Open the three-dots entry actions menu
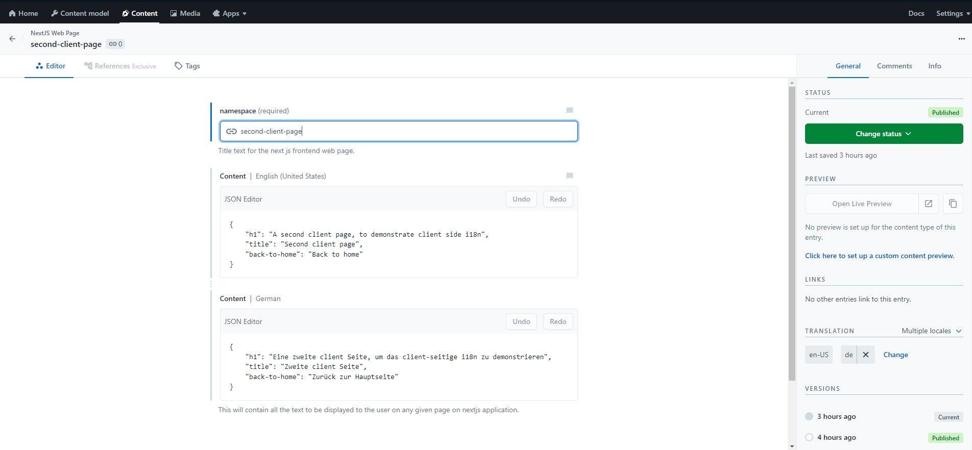The image size is (972, 450). click(x=961, y=39)
